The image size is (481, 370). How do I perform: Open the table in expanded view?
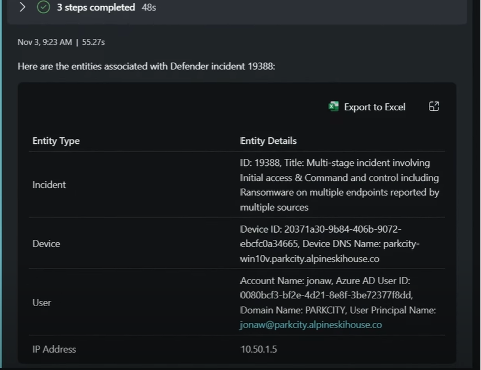click(x=434, y=106)
